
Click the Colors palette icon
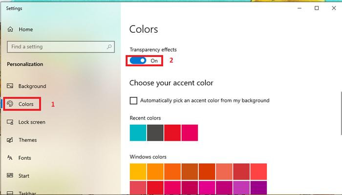10,104
